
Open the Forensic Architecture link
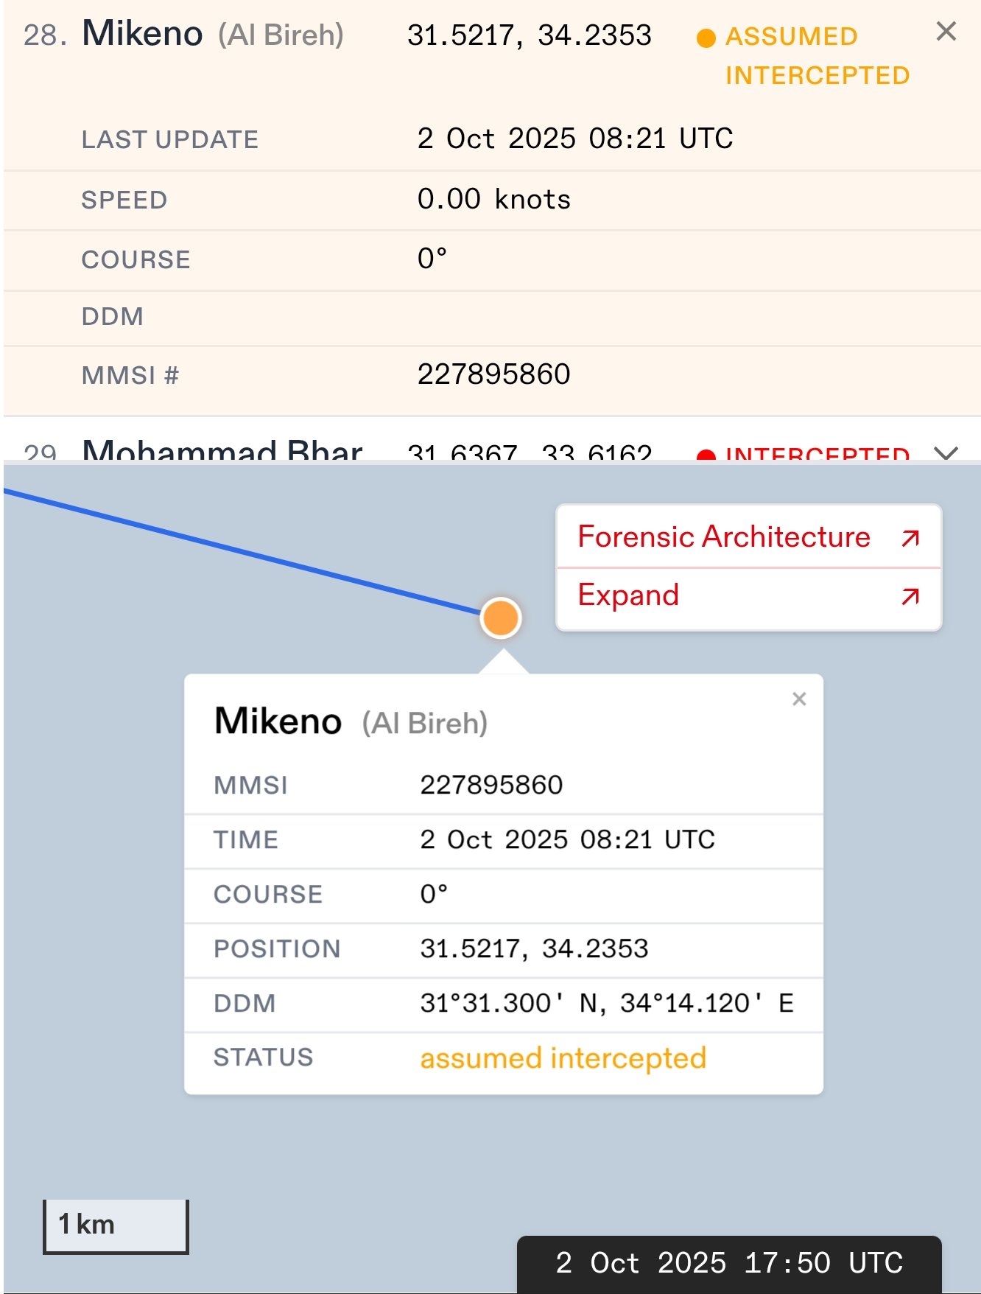[x=723, y=537]
